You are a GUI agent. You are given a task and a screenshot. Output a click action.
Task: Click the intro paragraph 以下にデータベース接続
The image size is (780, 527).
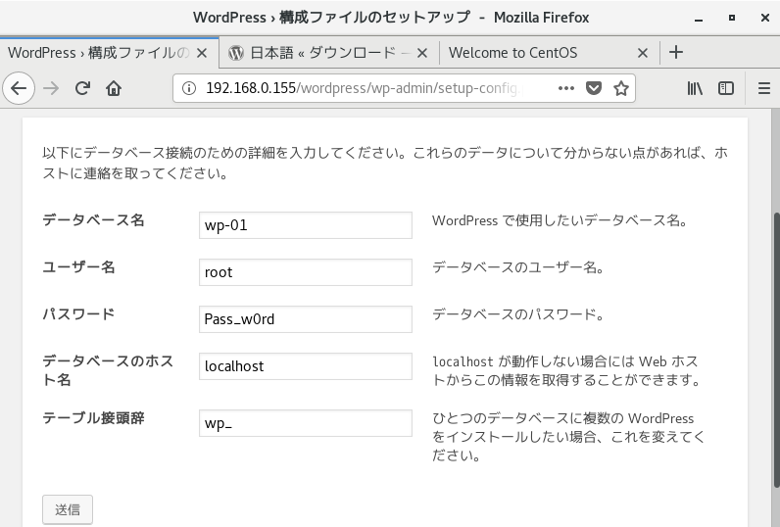click(x=385, y=163)
